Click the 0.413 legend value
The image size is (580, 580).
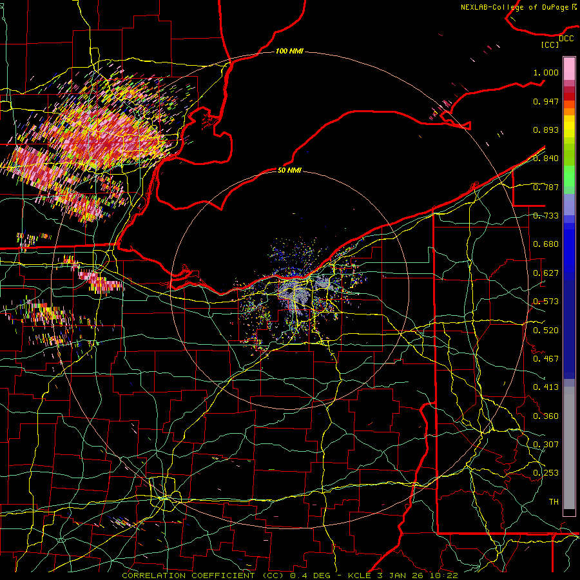pos(546,387)
